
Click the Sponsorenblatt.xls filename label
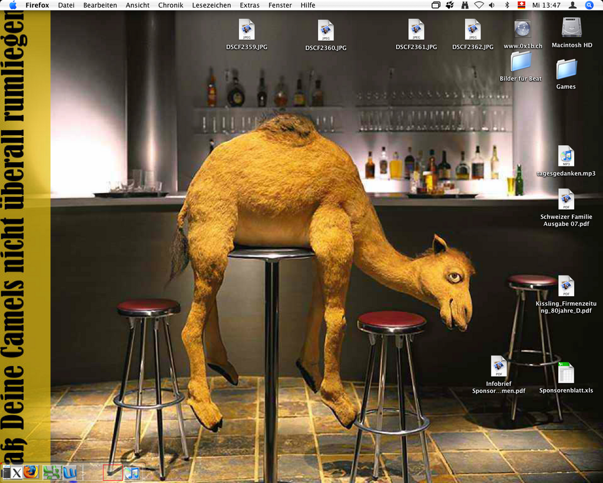566,390
